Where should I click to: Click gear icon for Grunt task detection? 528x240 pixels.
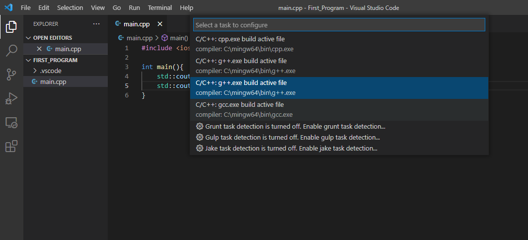(x=200, y=126)
